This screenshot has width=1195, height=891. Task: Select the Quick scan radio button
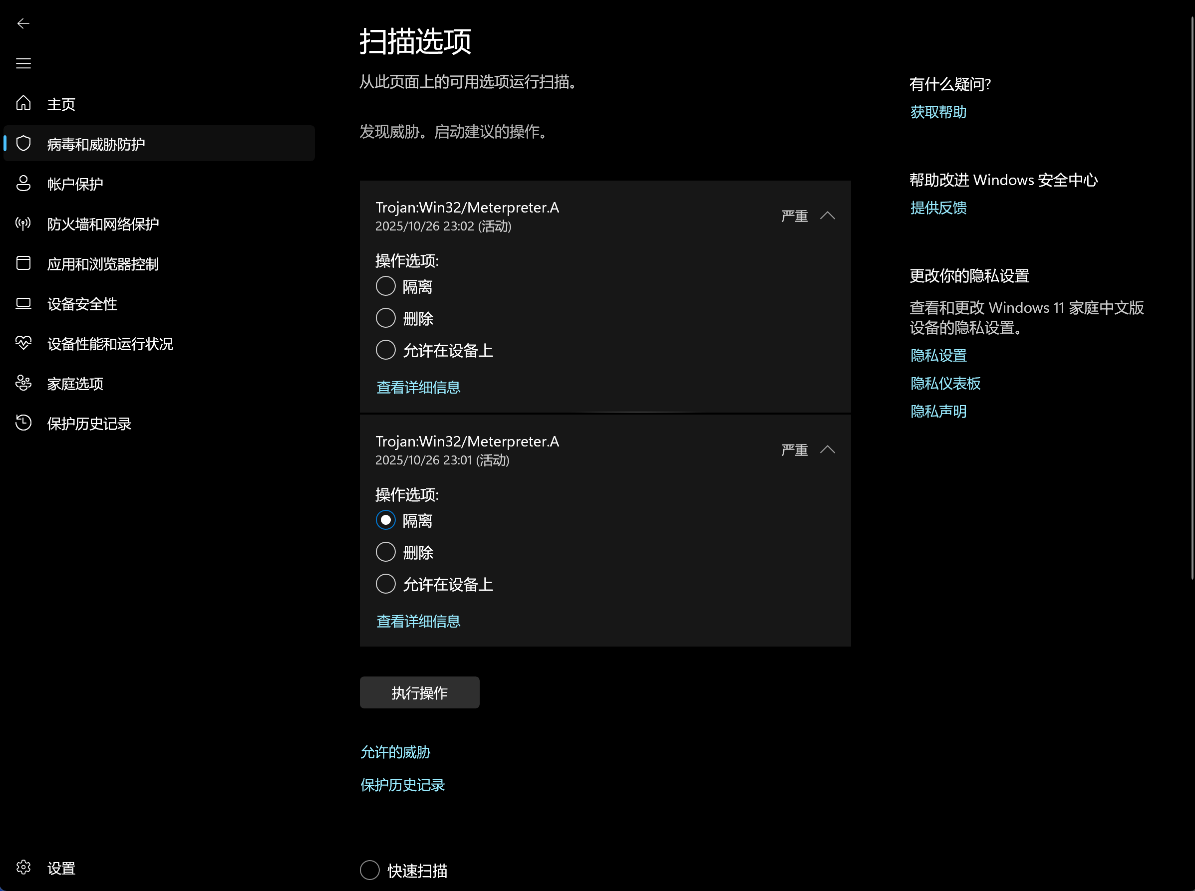369,870
